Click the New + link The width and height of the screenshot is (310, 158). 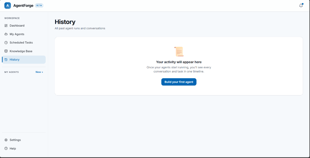[39, 72]
